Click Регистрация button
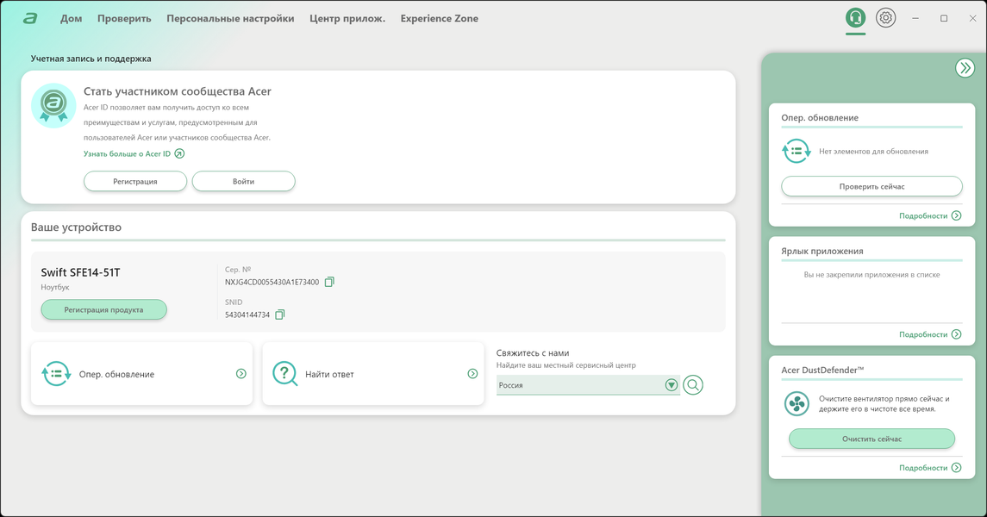The height and width of the screenshot is (517, 987). click(135, 181)
